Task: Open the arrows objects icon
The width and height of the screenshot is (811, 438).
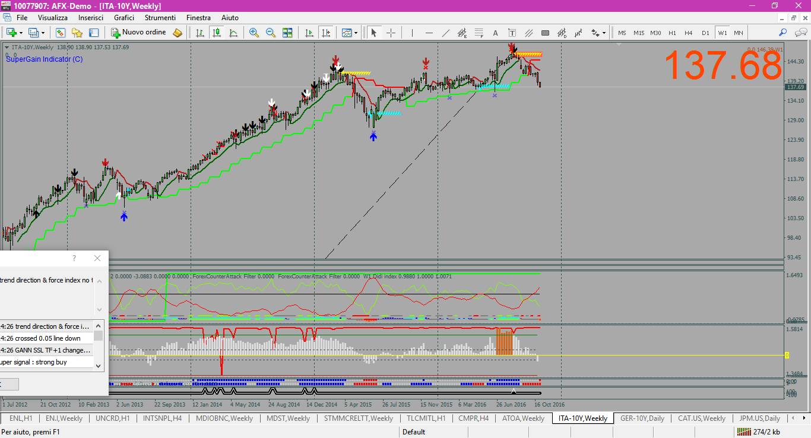Action: coord(595,33)
